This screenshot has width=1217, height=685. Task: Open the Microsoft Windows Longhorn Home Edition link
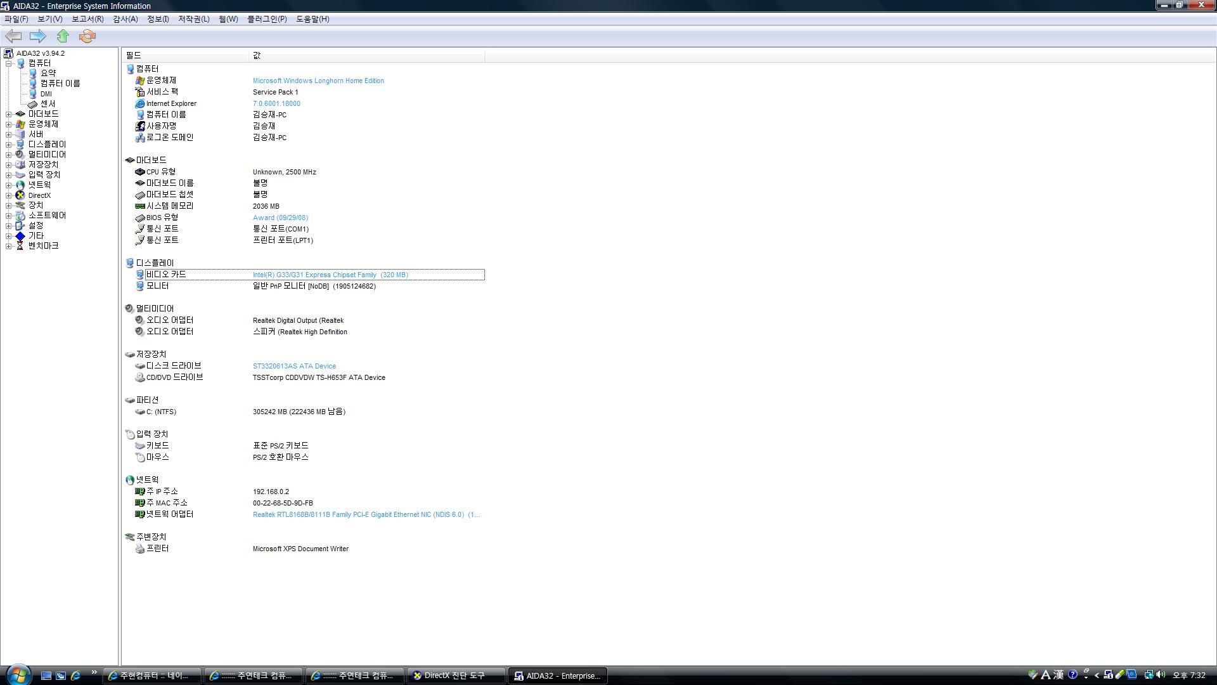[318, 81]
